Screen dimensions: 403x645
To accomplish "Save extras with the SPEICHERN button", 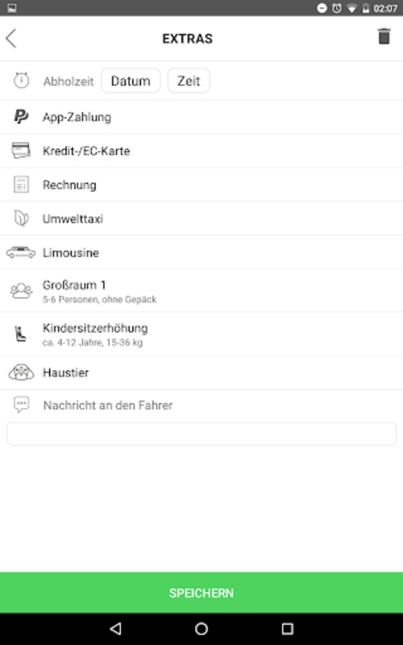I will 201,593.
